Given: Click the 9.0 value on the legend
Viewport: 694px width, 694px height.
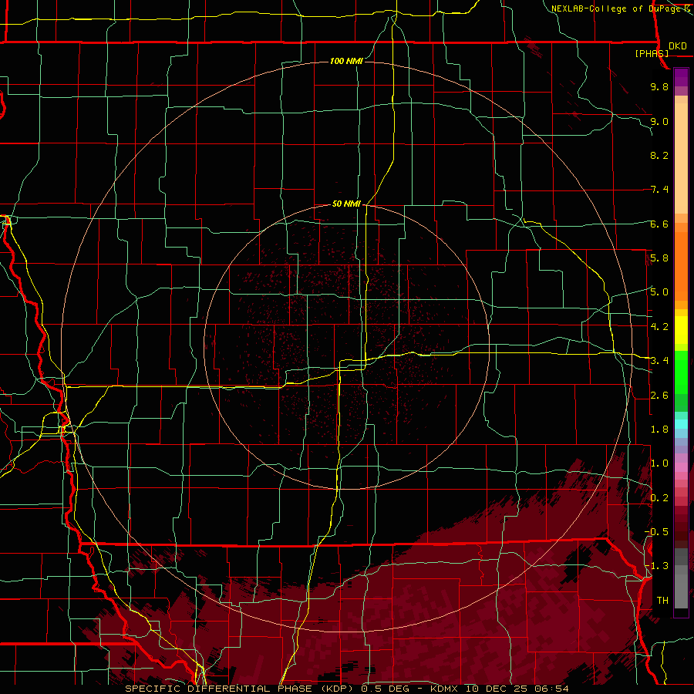Looking at the screenshot, I should (659, 121).
